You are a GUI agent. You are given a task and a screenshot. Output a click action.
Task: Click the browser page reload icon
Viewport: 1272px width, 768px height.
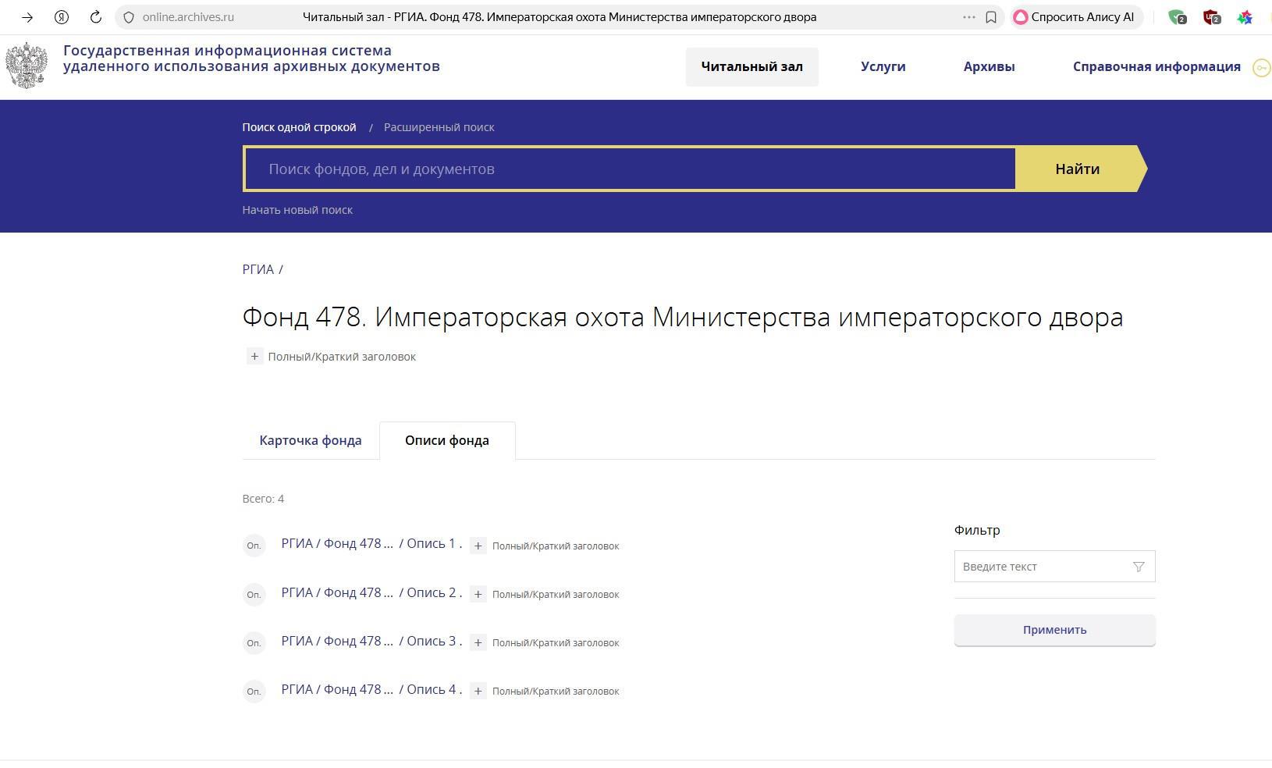point(95,17)
